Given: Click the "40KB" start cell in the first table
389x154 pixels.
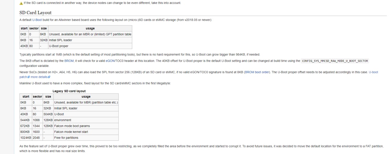Looking at the screenshot, I should point(24,46).
